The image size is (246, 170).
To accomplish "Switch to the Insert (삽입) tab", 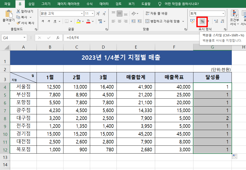I will coord(31,4).
